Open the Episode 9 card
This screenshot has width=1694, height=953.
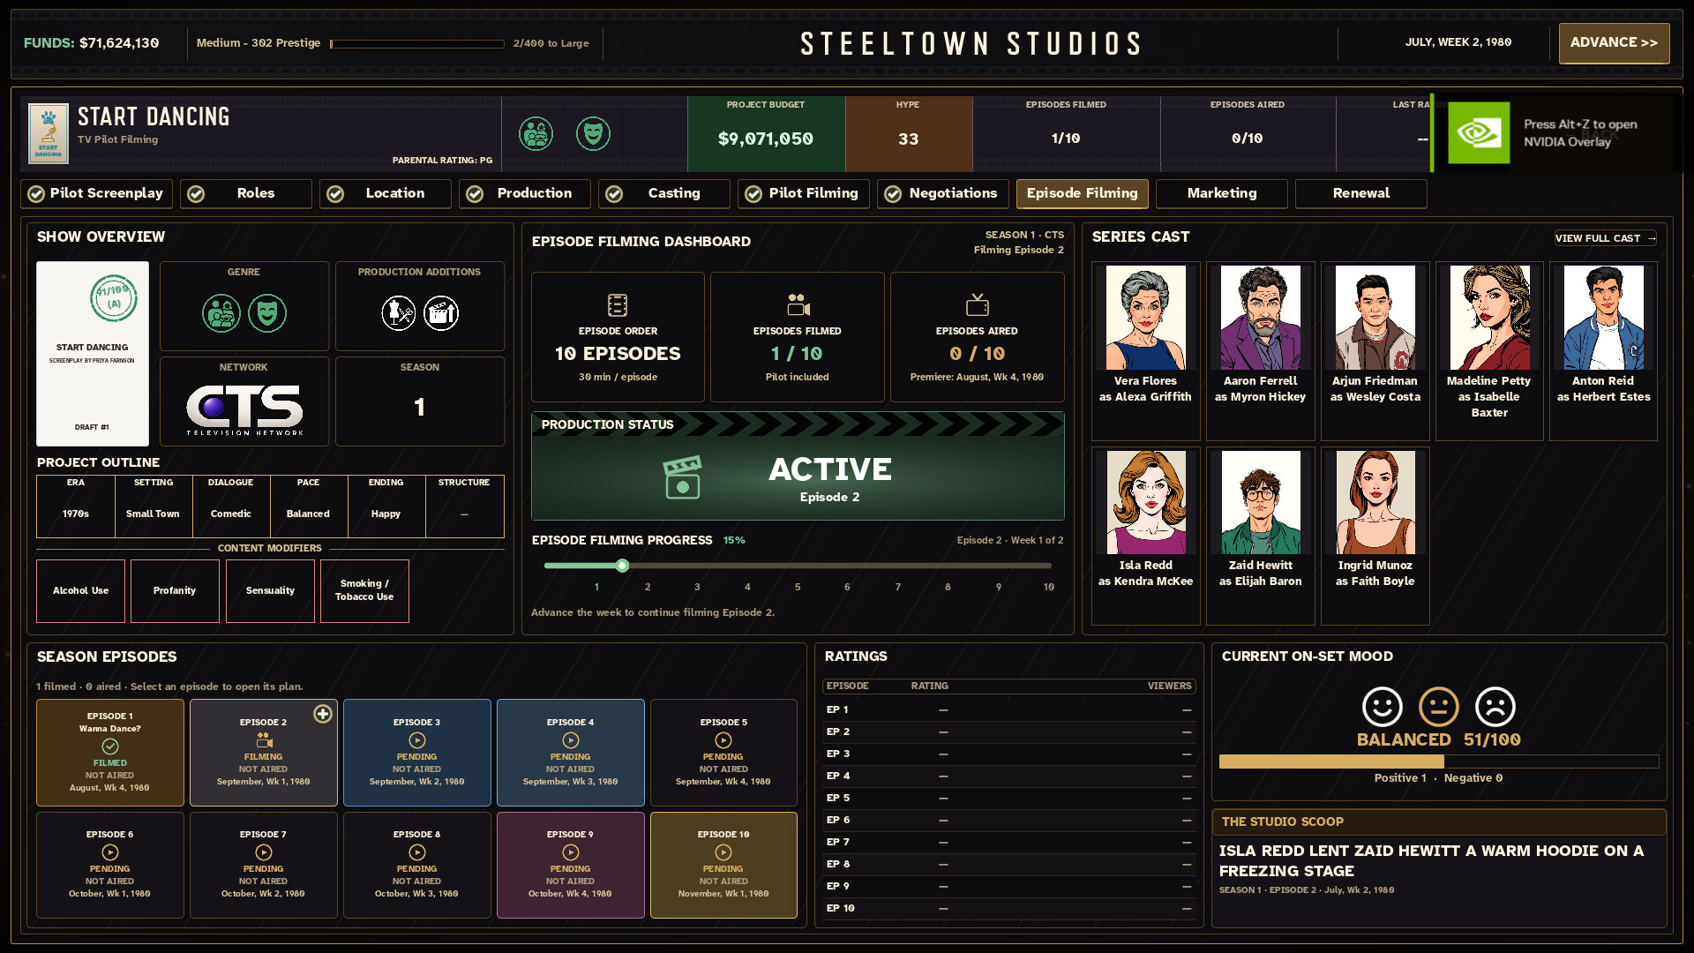[x=571, y=865]
